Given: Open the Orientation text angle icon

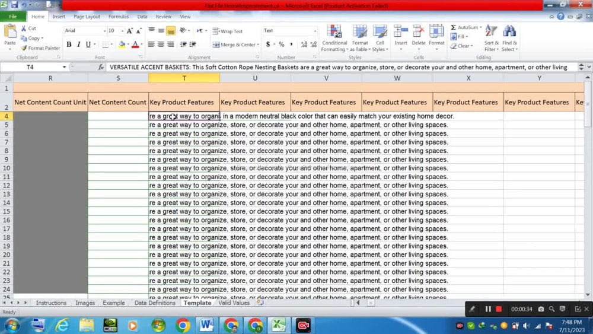Looking at the screenshot, I should click(183, 31).
